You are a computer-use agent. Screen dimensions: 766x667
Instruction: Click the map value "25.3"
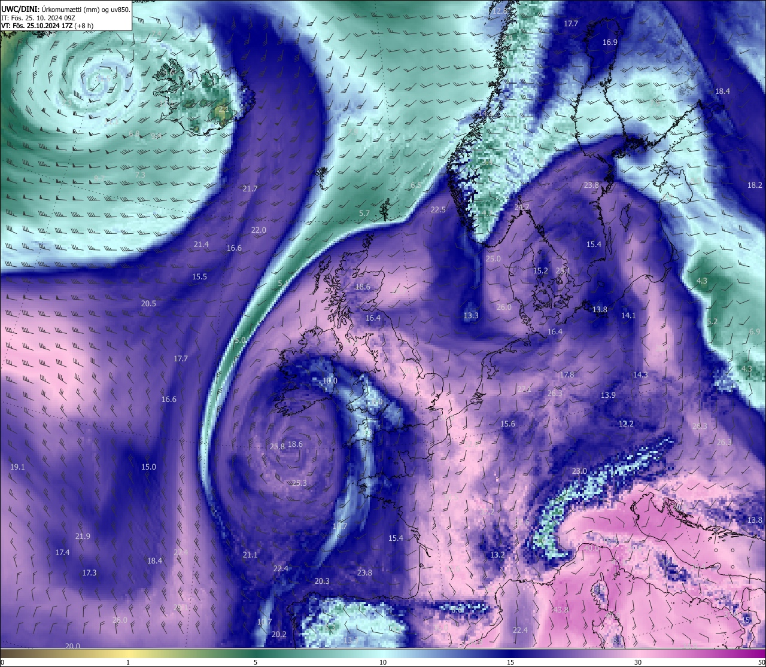[299, 483]
